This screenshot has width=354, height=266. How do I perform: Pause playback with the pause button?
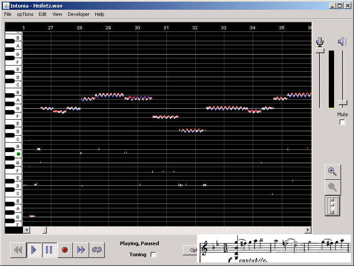pyautogui.click(x=49, y=250)
